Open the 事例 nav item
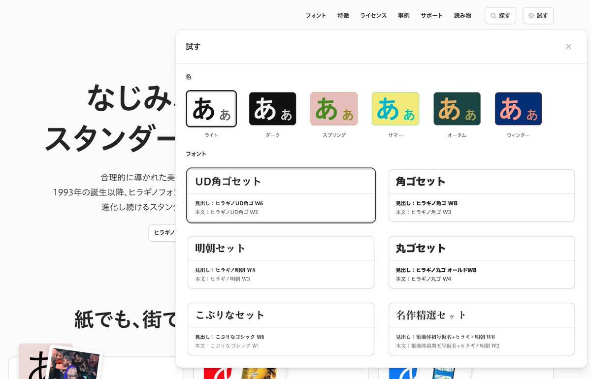 (404, 16)
